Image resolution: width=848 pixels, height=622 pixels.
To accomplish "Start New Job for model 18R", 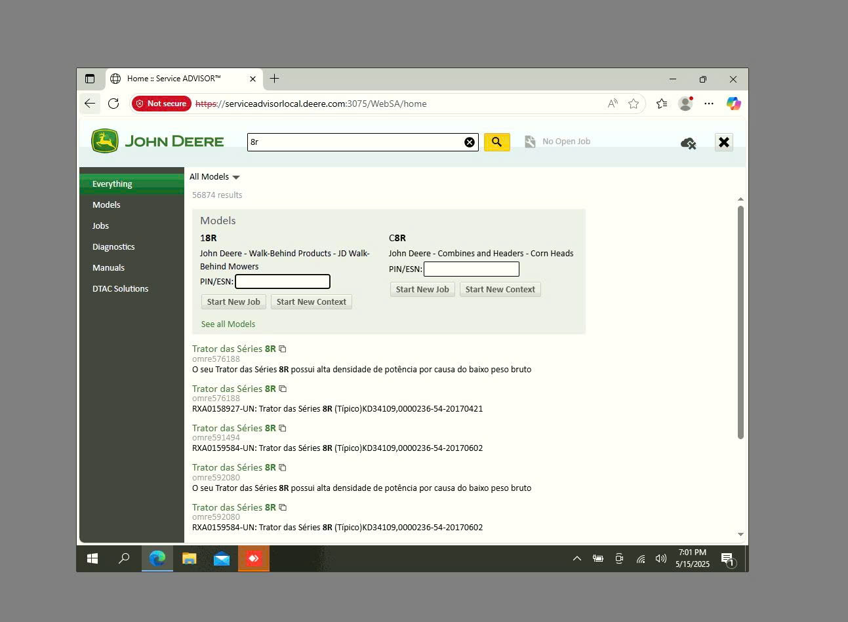I will (233, 302).
